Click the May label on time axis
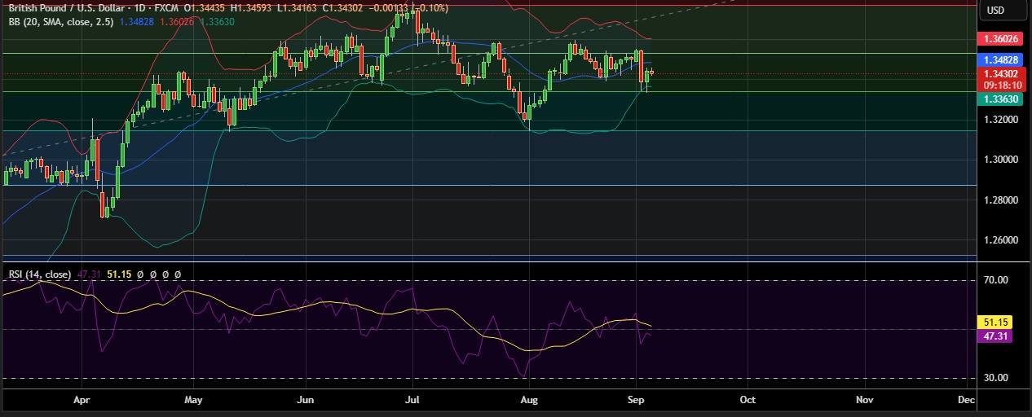Image resolution: width=1032 pixels, height=417 pixels. pos(193,401)
